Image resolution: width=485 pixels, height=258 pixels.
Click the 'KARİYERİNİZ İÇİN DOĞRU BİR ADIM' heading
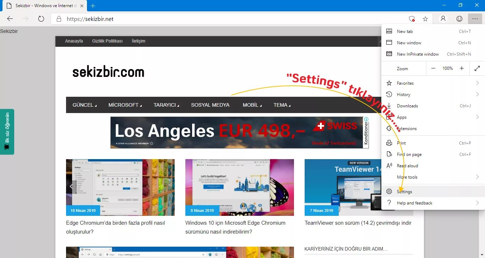pyautogui.click(x=346, y=249)
